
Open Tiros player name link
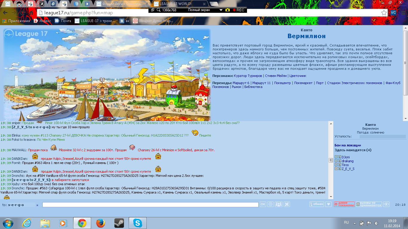coord(345,165)
